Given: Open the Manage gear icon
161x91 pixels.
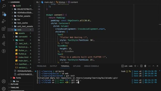Looking at the screenshot, I should tap(4, 89).
